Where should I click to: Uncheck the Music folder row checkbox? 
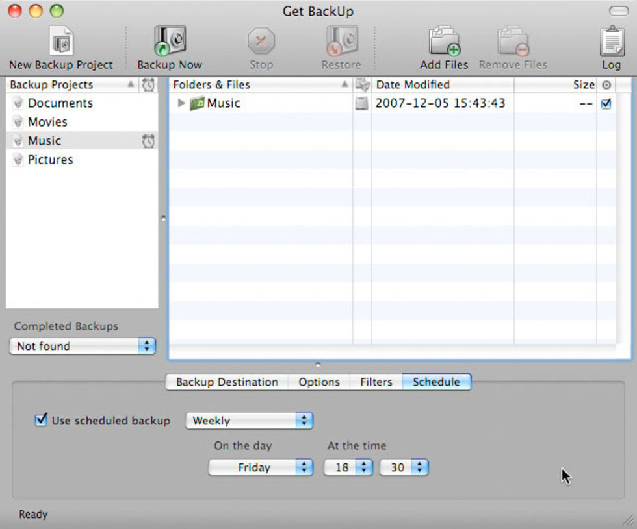pos(606,103)
